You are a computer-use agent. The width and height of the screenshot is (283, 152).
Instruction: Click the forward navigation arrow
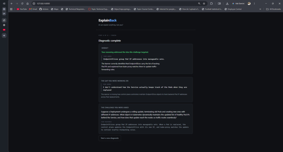[x=17, y=4]
